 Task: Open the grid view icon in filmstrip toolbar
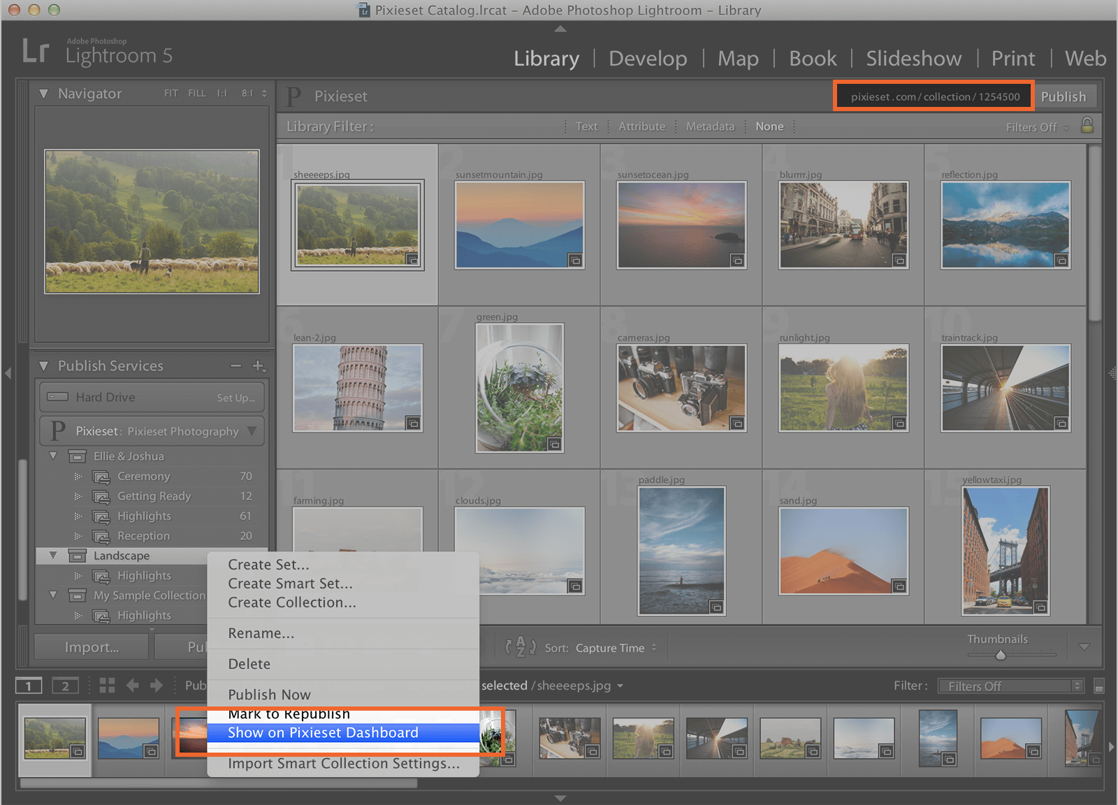[106, 686]
